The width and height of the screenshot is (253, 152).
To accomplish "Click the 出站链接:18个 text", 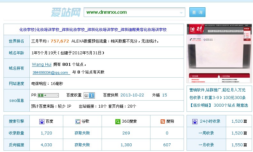I will click(93, 106).
